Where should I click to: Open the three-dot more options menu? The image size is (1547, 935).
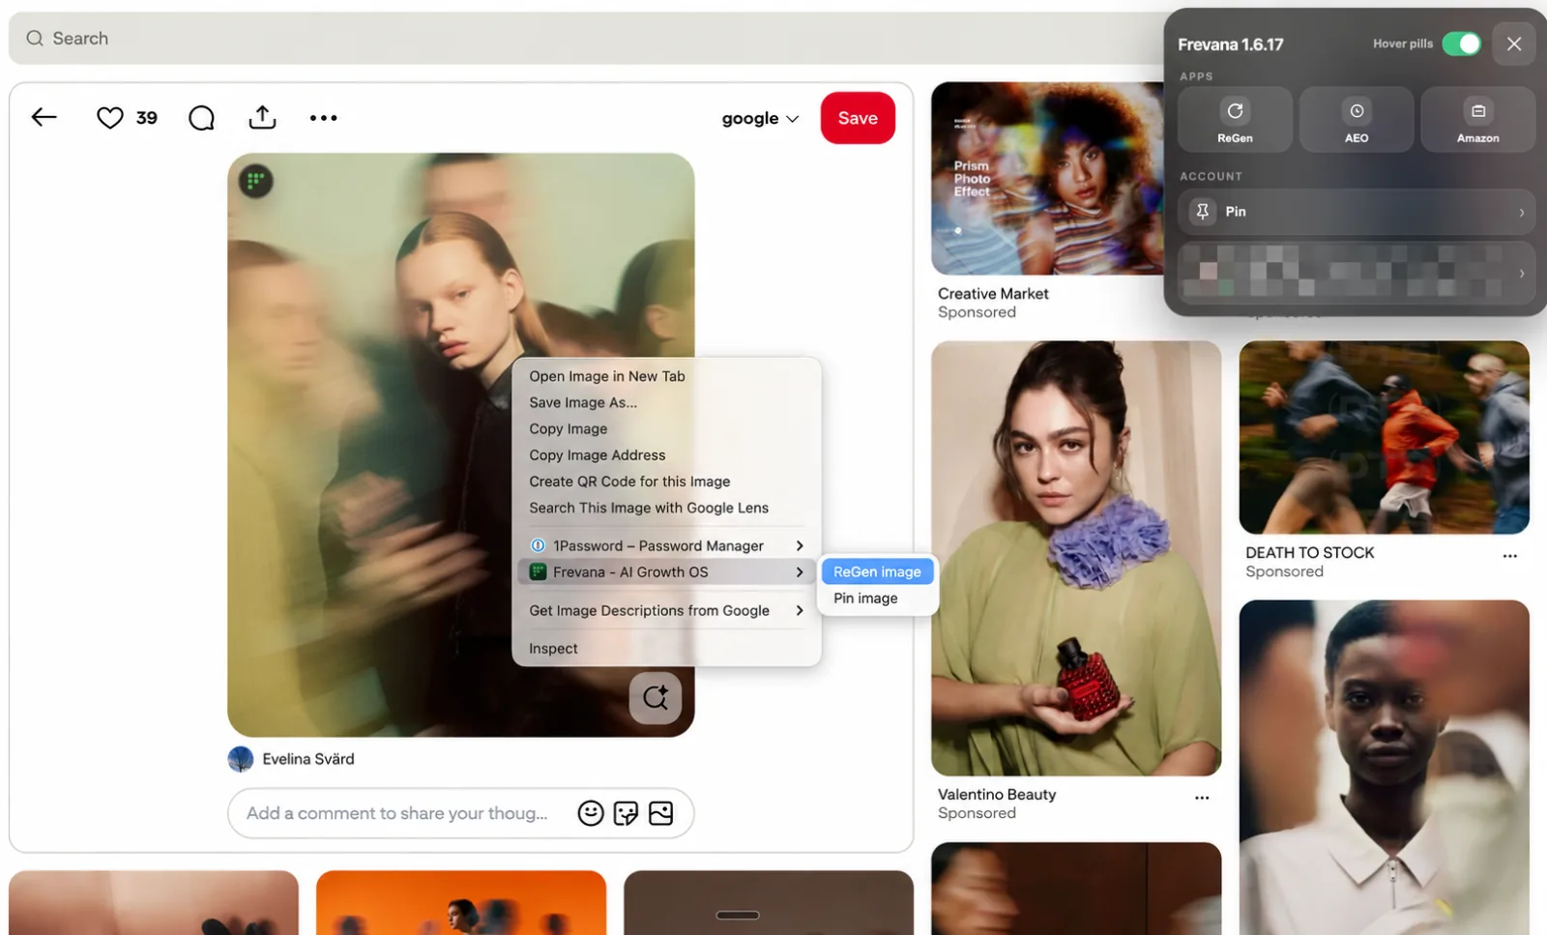(323, 118)
